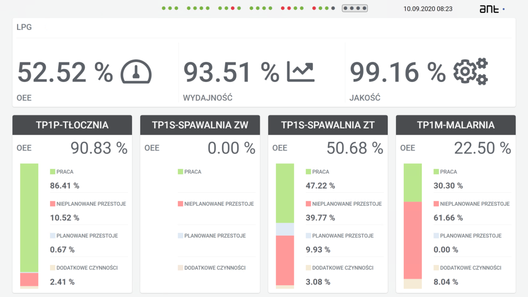Click beige DODATKOWE CZYNNOŚCI swatch in SPAWALNIA ZW
Screen dimensions: 528x297
point(180,268)
